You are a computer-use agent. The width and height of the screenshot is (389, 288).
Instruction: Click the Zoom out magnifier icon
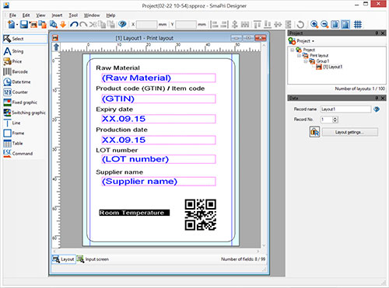pyautogui.click(x=324, y=24)
